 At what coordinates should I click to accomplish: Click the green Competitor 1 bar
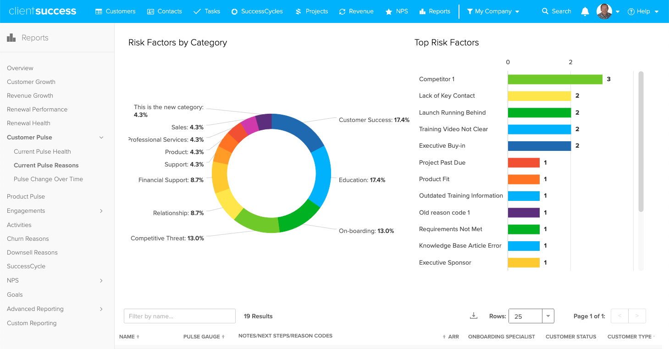click(x=555, y=79)
